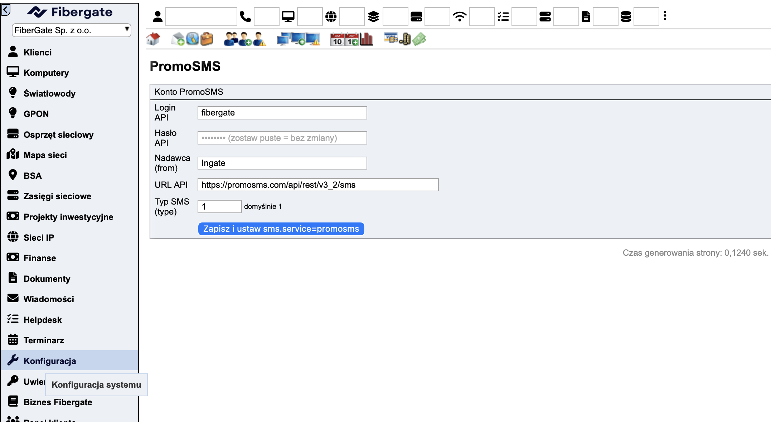The width and height of the screenshot is (771, 422).
Task: Open the three-dot more options menu
Action: [665, 16]
